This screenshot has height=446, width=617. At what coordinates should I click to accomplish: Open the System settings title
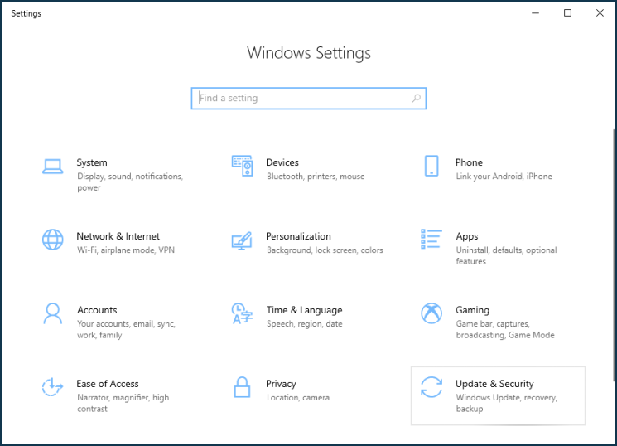pos(92,162)
